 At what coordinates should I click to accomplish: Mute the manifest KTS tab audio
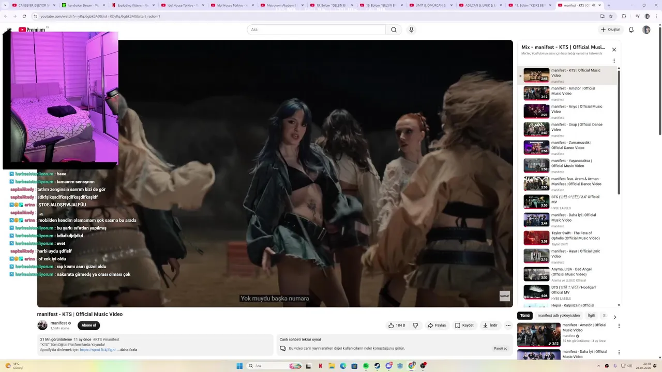[593, 5]
